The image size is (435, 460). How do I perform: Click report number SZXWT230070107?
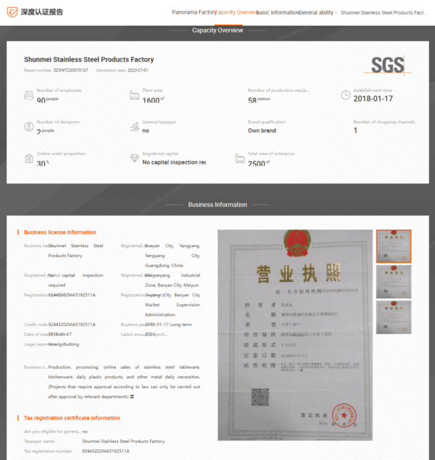click(71, 70)
